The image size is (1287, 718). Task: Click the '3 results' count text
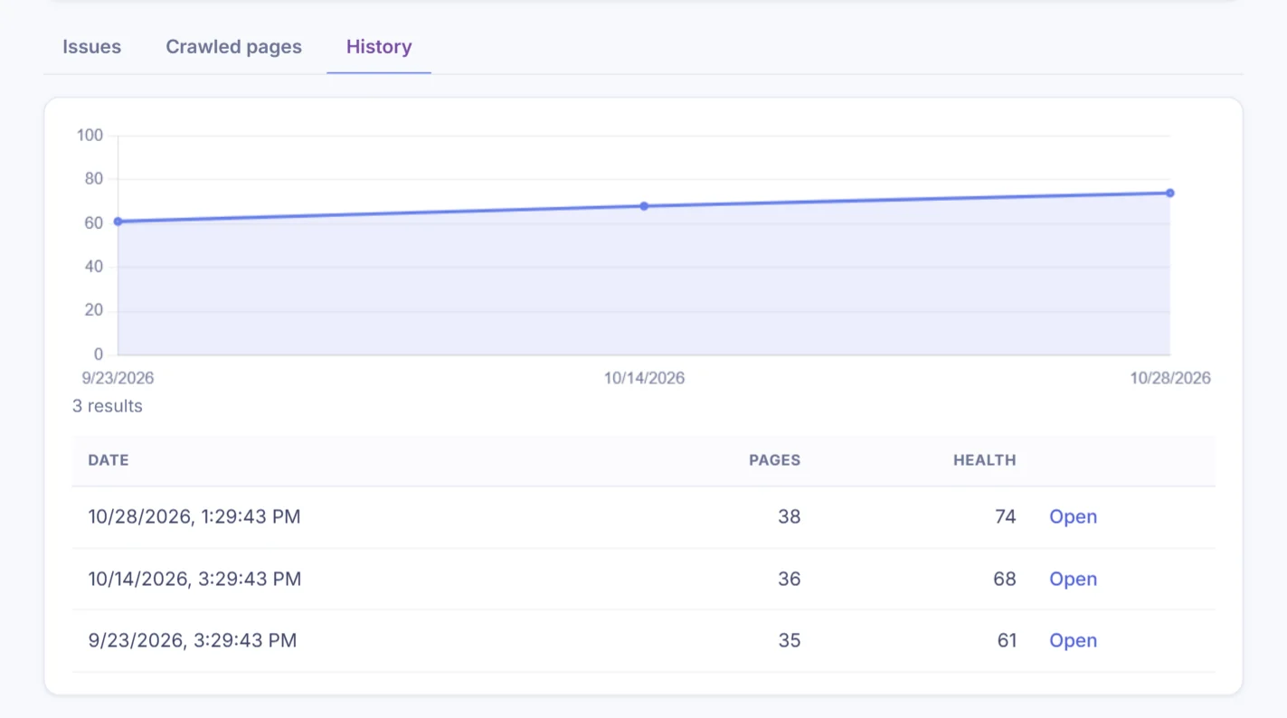(x=108, y=406)
